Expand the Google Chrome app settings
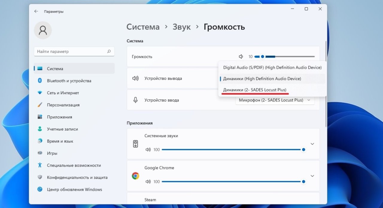 click(x=312, y=176)
